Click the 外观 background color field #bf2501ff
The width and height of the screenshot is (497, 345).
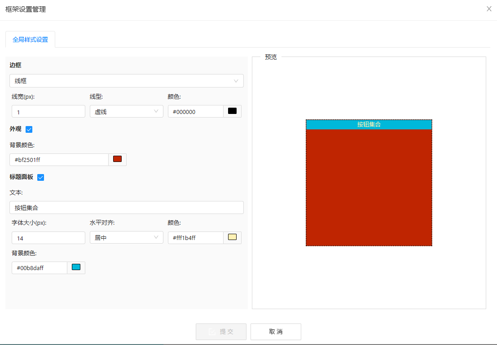click(x=59, y=160)
